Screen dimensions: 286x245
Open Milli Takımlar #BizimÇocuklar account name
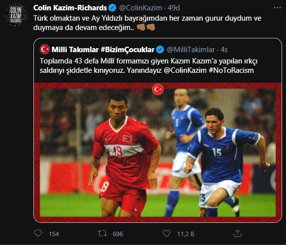click(x=103, y=50)
